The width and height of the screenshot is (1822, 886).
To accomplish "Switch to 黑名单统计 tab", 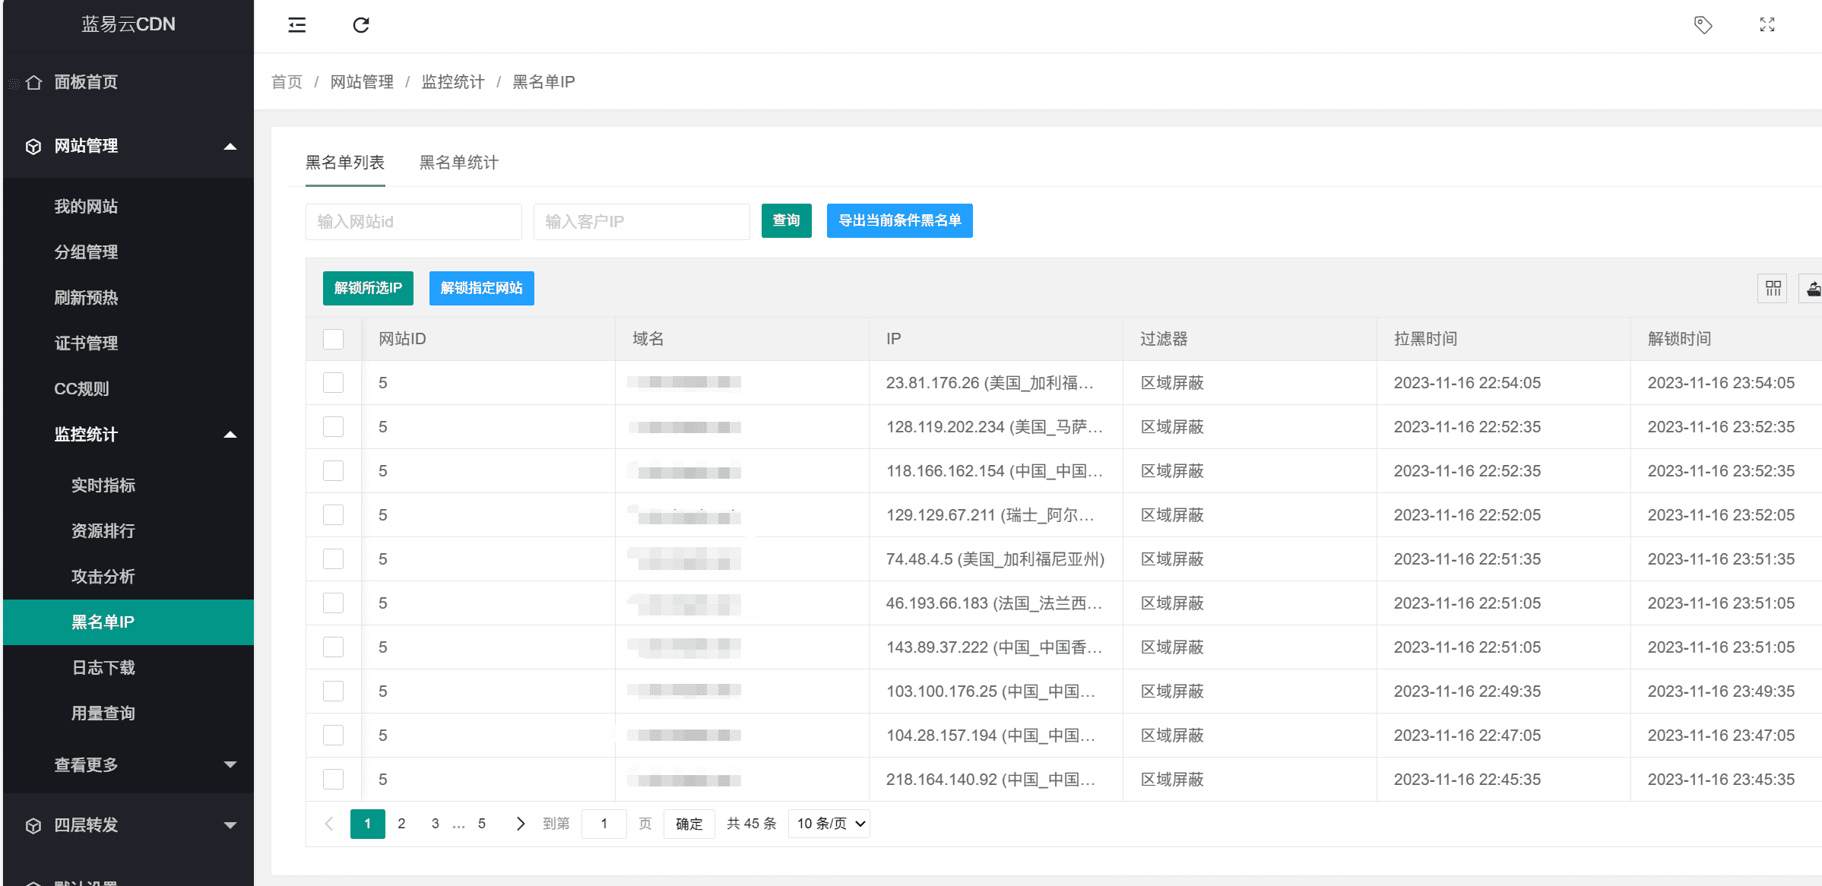I will [x=461, y=163].
